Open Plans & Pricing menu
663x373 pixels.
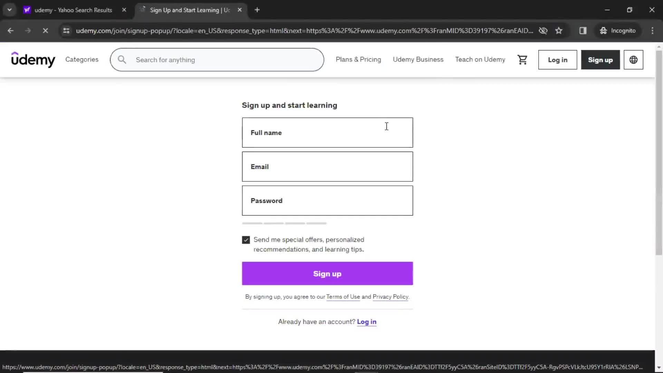tap(358, 60)
